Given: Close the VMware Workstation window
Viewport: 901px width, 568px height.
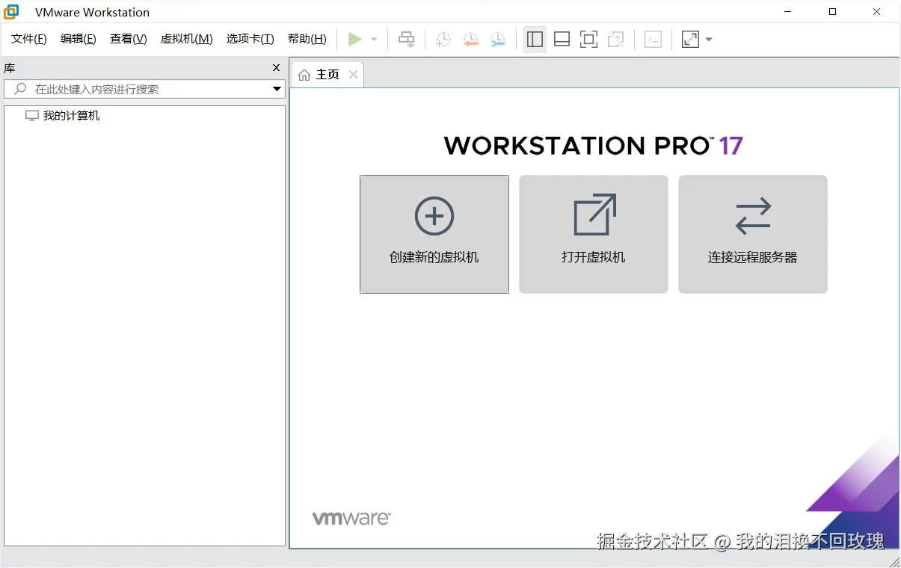Looking at the screenshot, I should pyautogui.click(x=877, y=12).
